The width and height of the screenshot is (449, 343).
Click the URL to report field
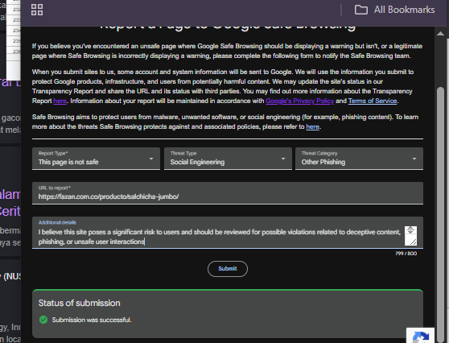tap(228, 193)
